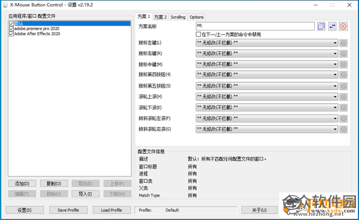
Task: Click the X-Mouse app icon in the title bar
Action: (5, 5)
